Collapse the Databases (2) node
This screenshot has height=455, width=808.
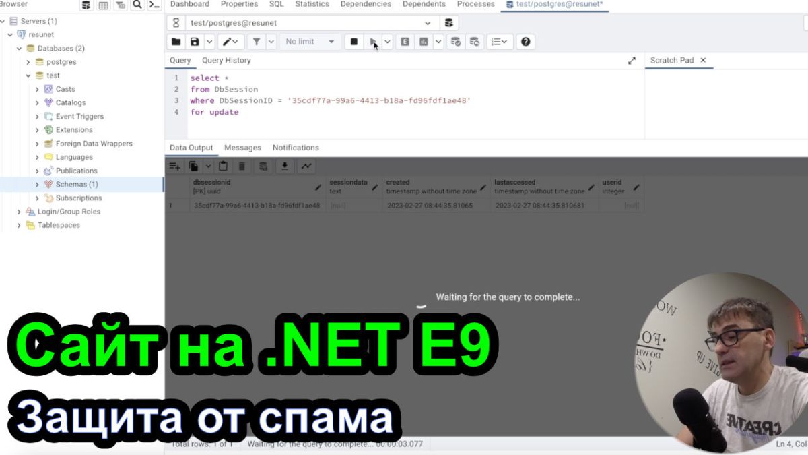(x=20, y=49)
